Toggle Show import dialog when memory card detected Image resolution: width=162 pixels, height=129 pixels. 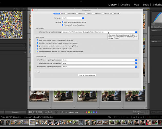[38, 40]
